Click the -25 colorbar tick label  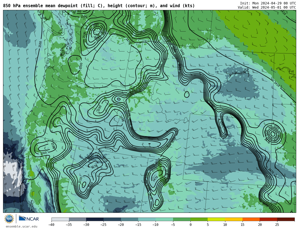coord(104,225)
